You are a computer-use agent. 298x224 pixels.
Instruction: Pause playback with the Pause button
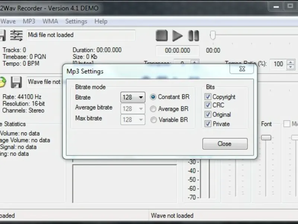[x=193, y=35]
